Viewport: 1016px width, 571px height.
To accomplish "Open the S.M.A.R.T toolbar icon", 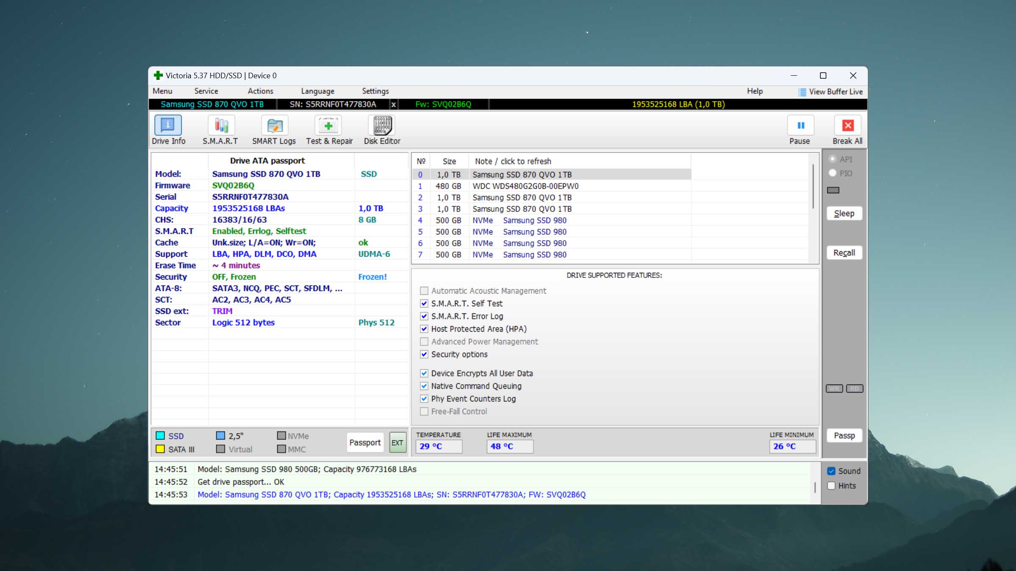I will [x=221, y=125].
